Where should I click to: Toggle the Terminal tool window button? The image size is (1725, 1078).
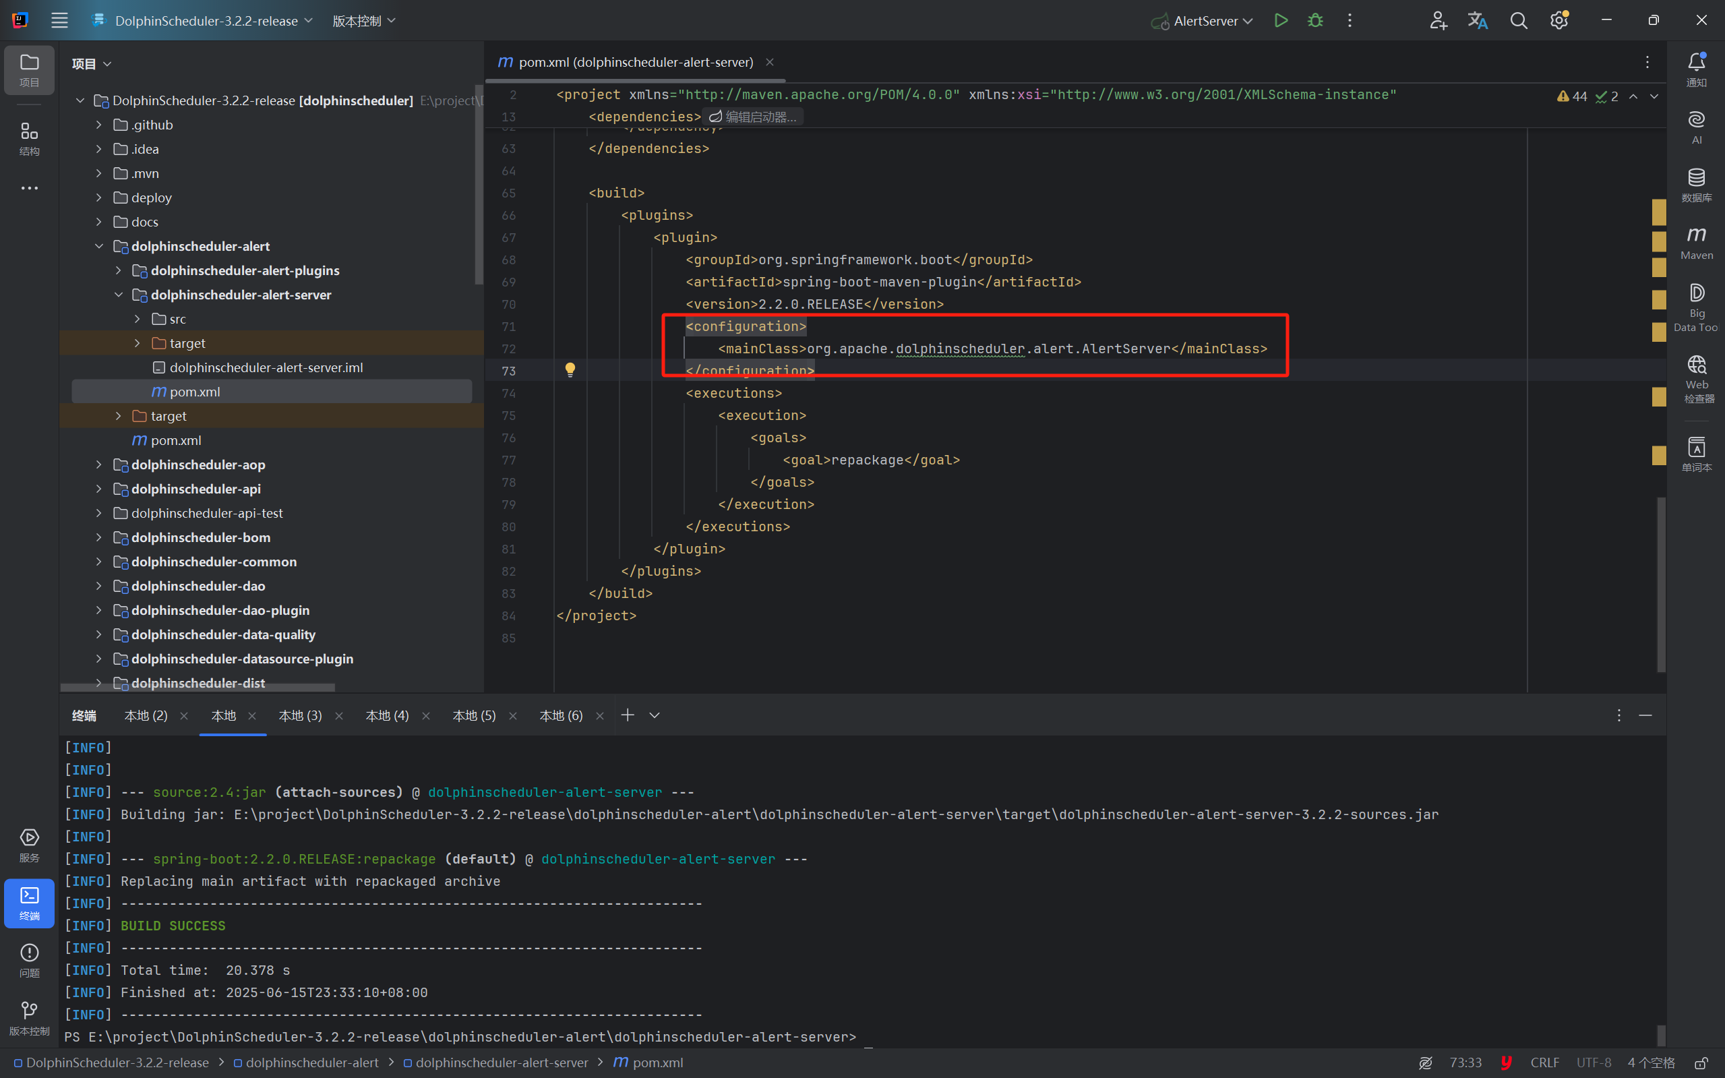(x=29, y=903)
